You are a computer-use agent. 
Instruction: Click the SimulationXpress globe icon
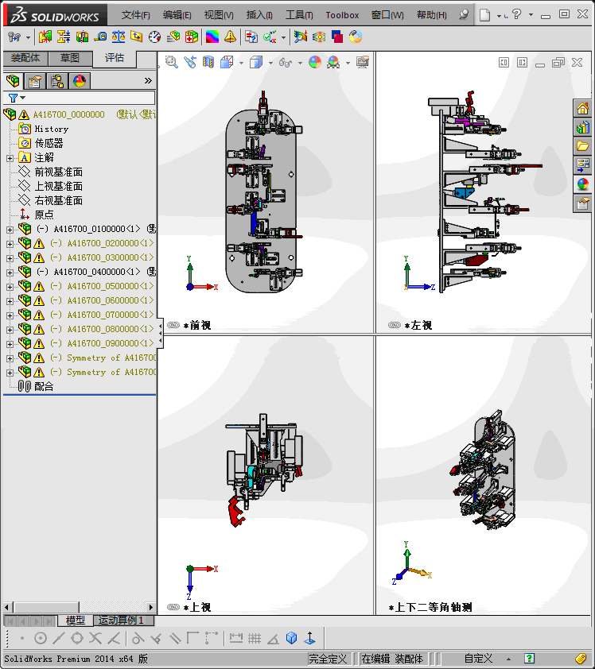(x=356, y=37)
